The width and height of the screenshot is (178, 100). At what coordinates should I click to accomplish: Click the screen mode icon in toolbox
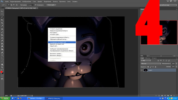coord(2,79)
